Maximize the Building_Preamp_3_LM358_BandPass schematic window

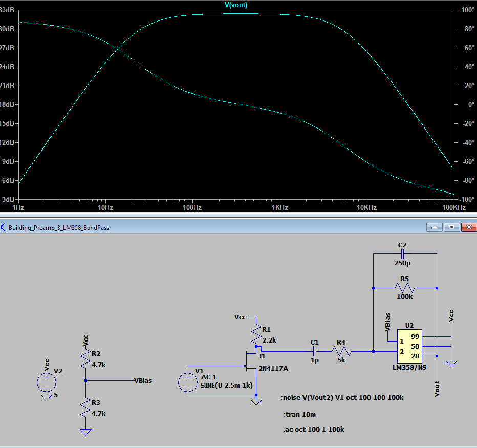tap(452, 227)
